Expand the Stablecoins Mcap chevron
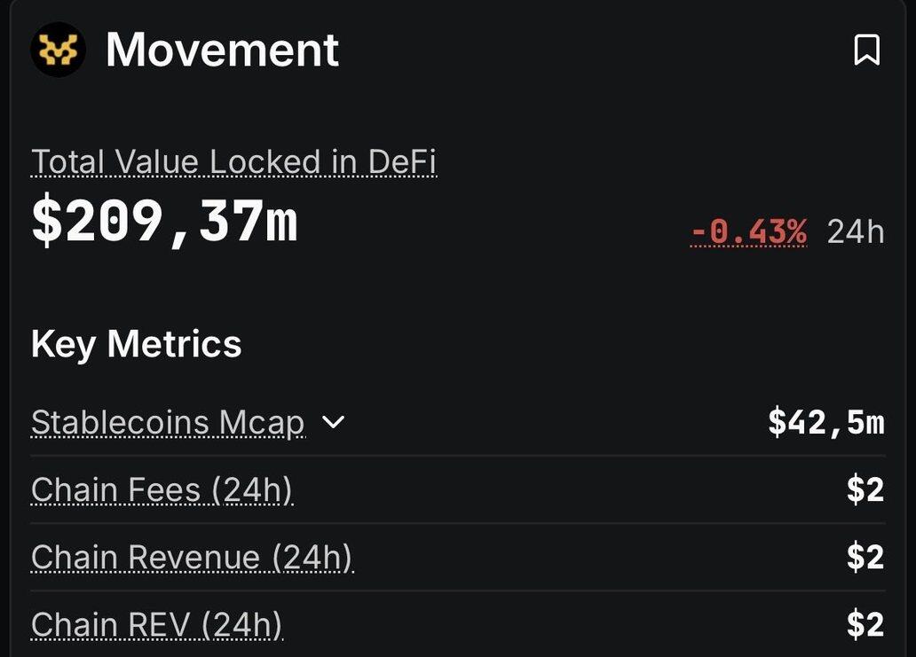 (333, 422)
